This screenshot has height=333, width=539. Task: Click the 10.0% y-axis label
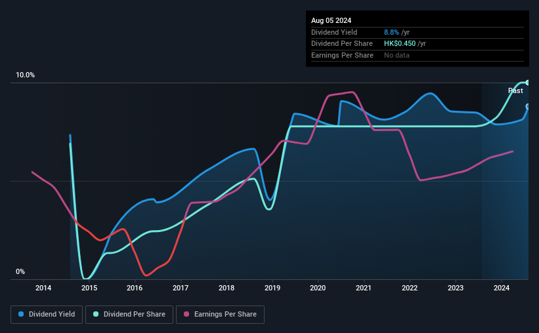[25, 75]
